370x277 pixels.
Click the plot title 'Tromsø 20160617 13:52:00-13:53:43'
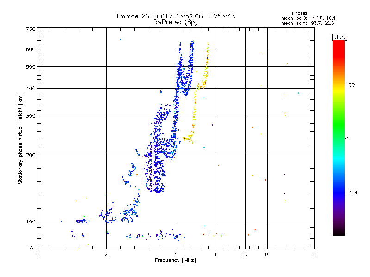(175, 16)
